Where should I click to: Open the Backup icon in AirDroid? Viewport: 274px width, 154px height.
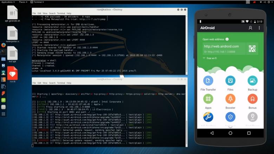[x=253, y=81]
